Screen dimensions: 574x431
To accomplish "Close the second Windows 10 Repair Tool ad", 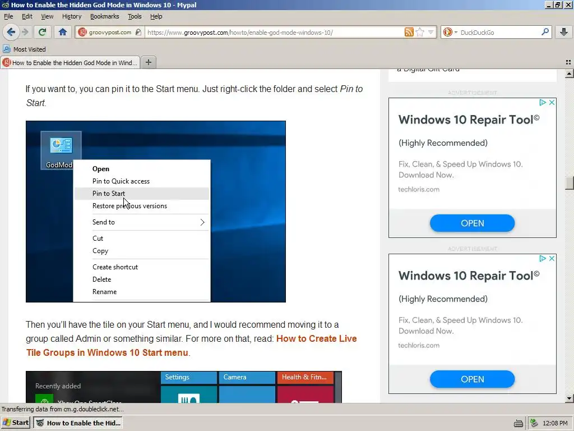I will (x=552, y=258).
